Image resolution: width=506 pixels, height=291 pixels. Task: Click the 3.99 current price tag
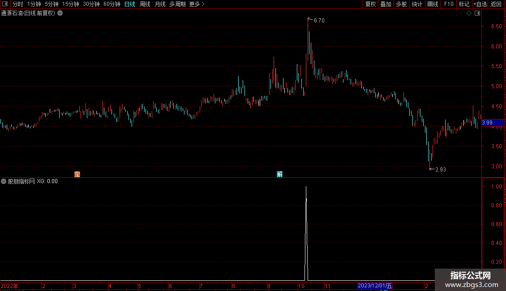(493, 123)
